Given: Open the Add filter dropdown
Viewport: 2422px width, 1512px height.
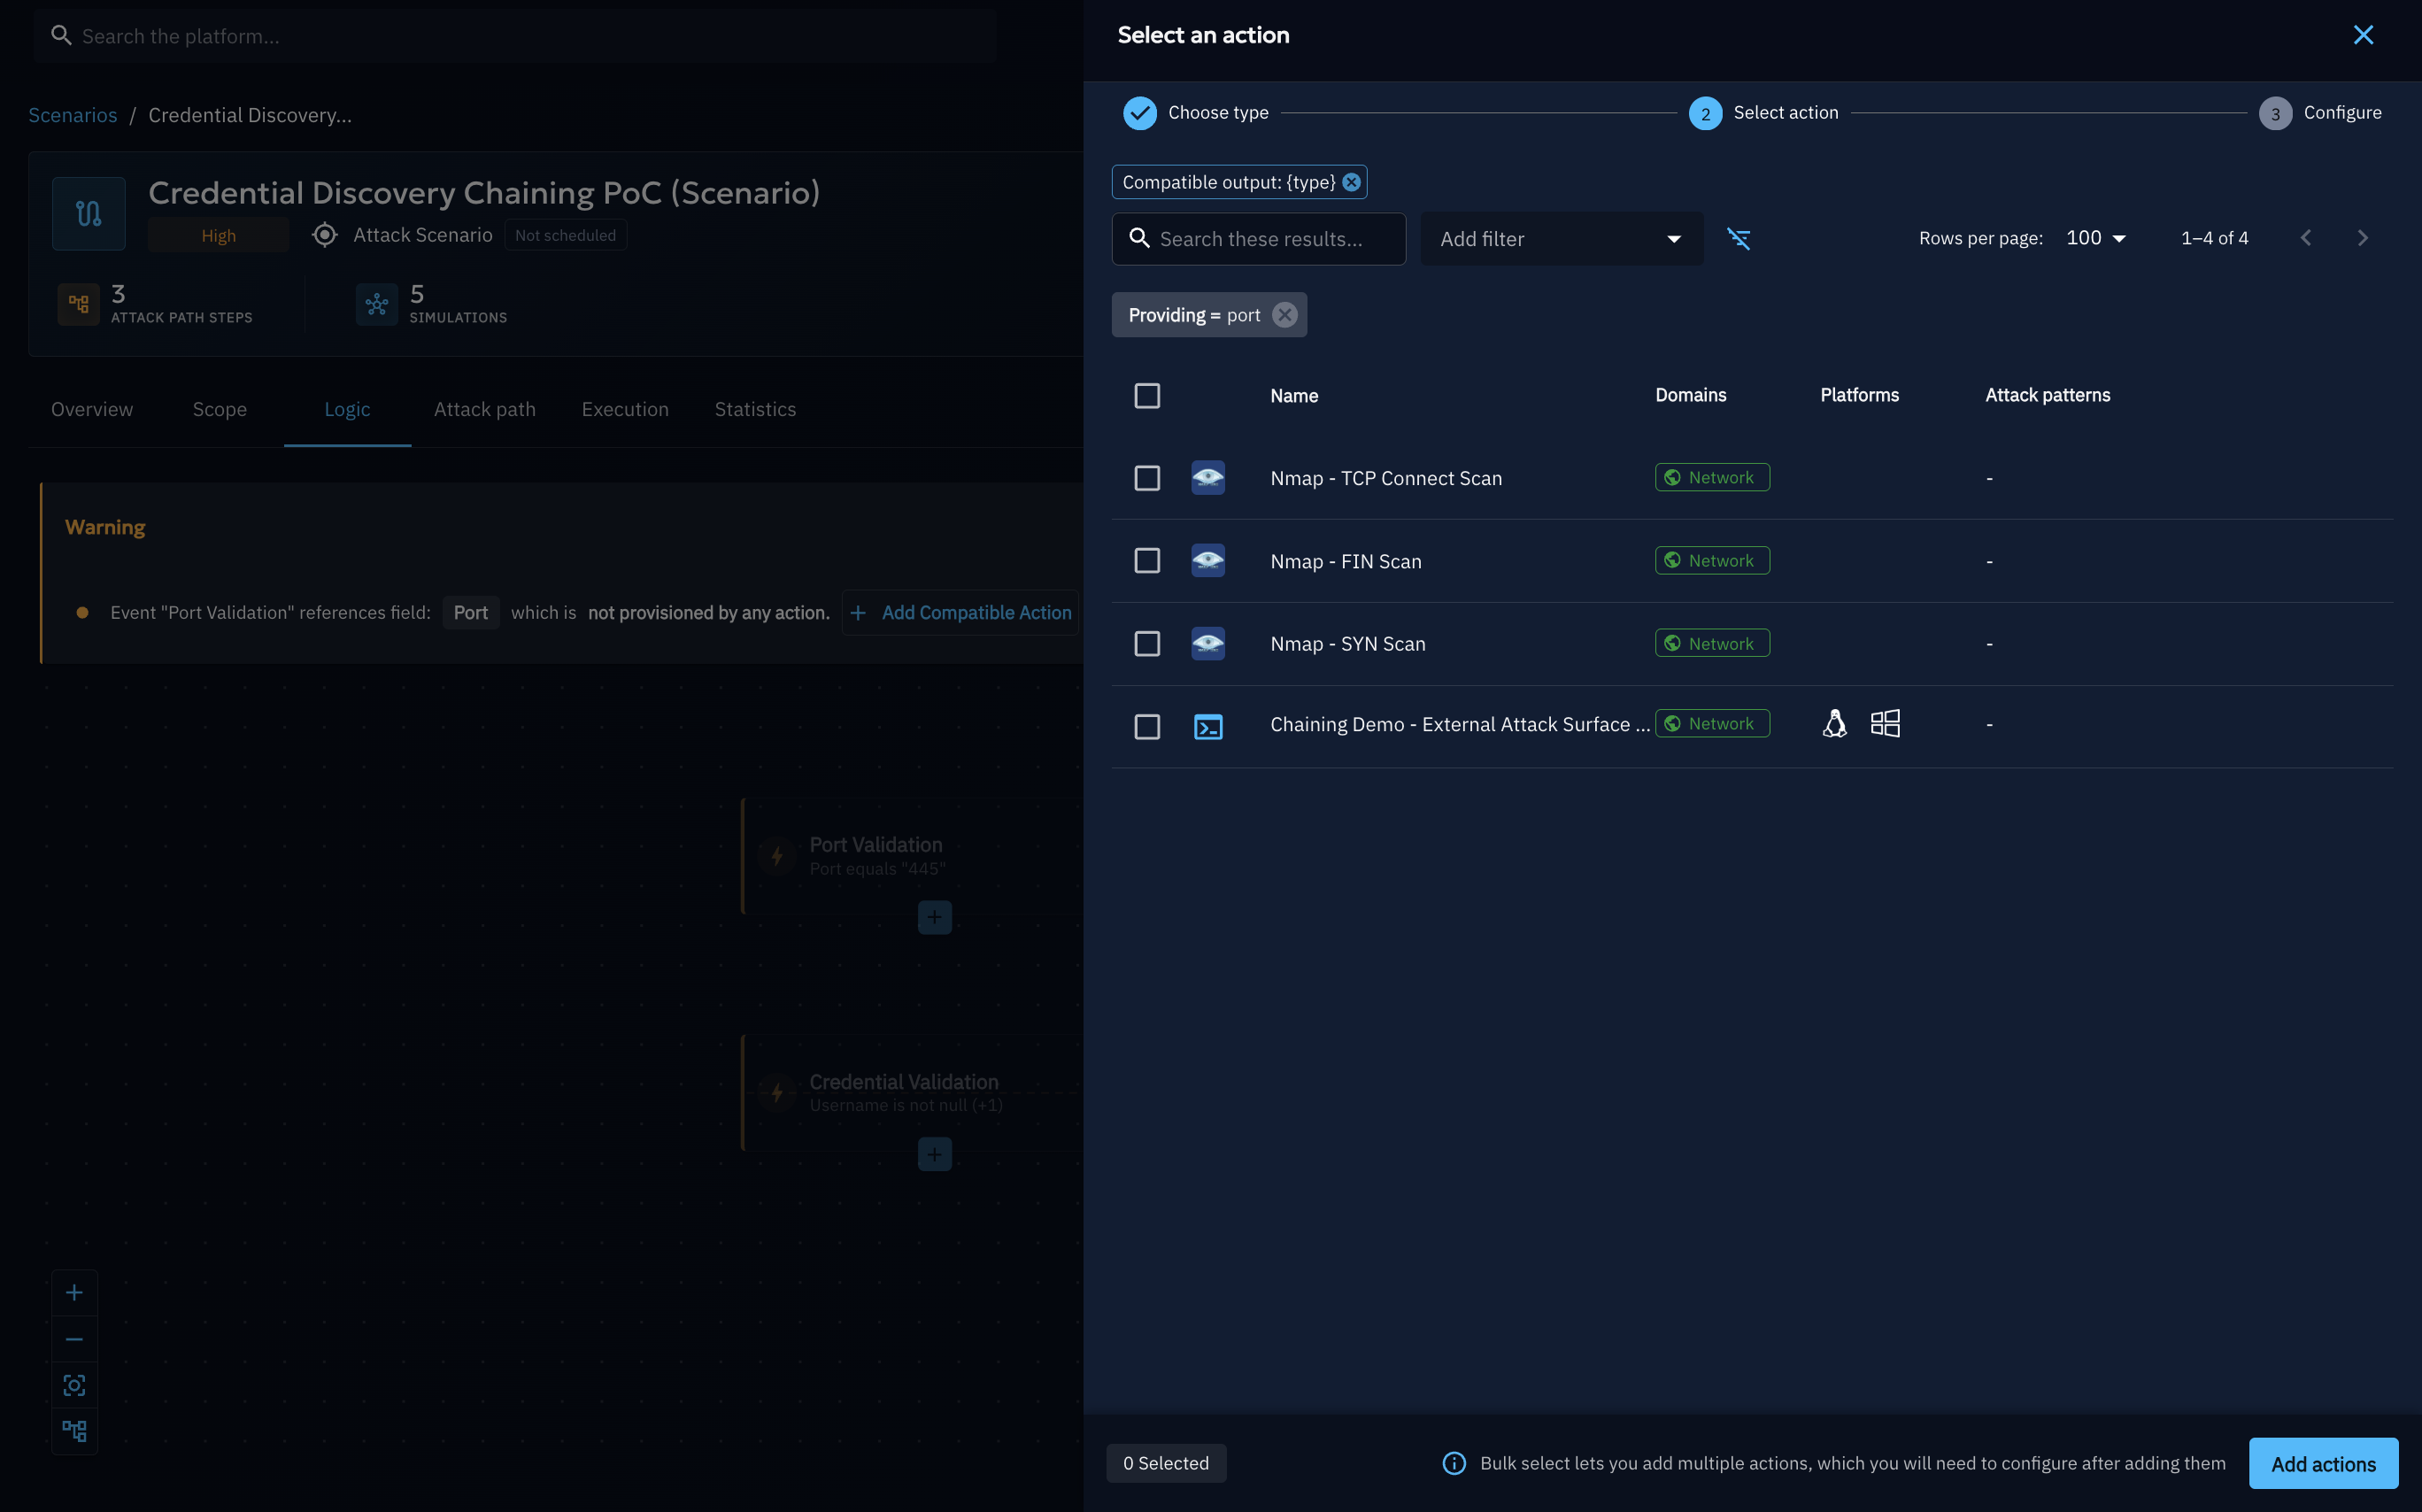Looking at the screenshot, I should point(1561,238).
